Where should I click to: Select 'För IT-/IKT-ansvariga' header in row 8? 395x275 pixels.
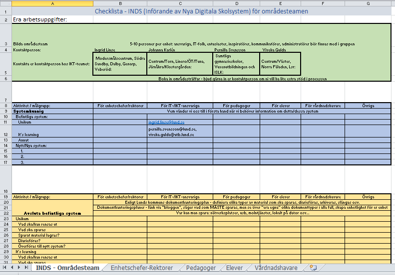pyautogui.click(x=180, y=106)
